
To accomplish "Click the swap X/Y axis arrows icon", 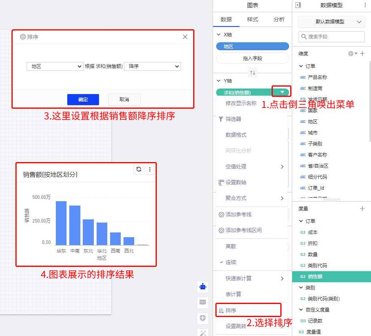I will click(x=252, y=72).
